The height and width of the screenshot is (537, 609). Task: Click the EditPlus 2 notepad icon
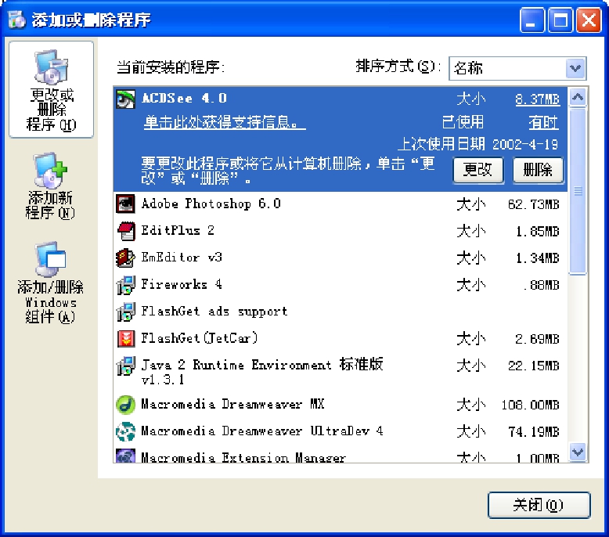point(126,231)
